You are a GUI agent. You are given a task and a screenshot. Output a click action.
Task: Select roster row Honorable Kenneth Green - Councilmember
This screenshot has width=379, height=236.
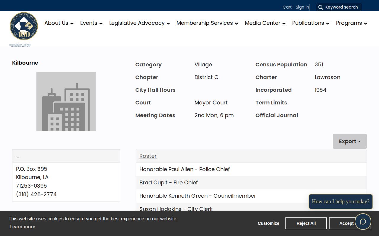251,196
